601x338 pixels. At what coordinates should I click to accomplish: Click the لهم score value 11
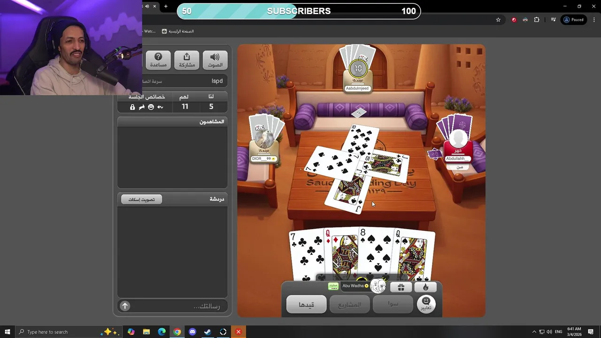click(x=185, y=107)
